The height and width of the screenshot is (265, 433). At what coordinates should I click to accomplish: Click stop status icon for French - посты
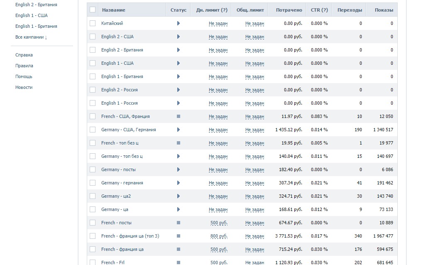(x=179, y=223)
